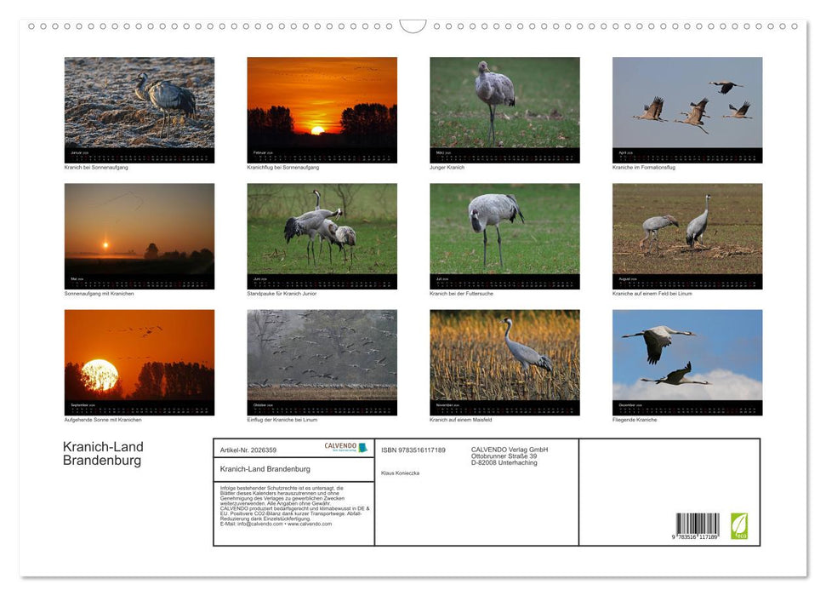Viewport: 826px width, 596px height.
Task: Select the August 'Kraniche auf einem Feld' thumbnail
Action: 687,236
